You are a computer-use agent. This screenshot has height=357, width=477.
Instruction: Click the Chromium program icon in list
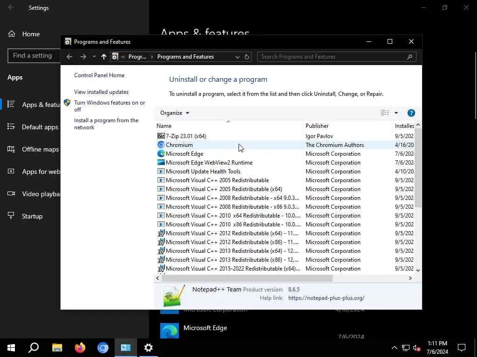pos(161,145)
